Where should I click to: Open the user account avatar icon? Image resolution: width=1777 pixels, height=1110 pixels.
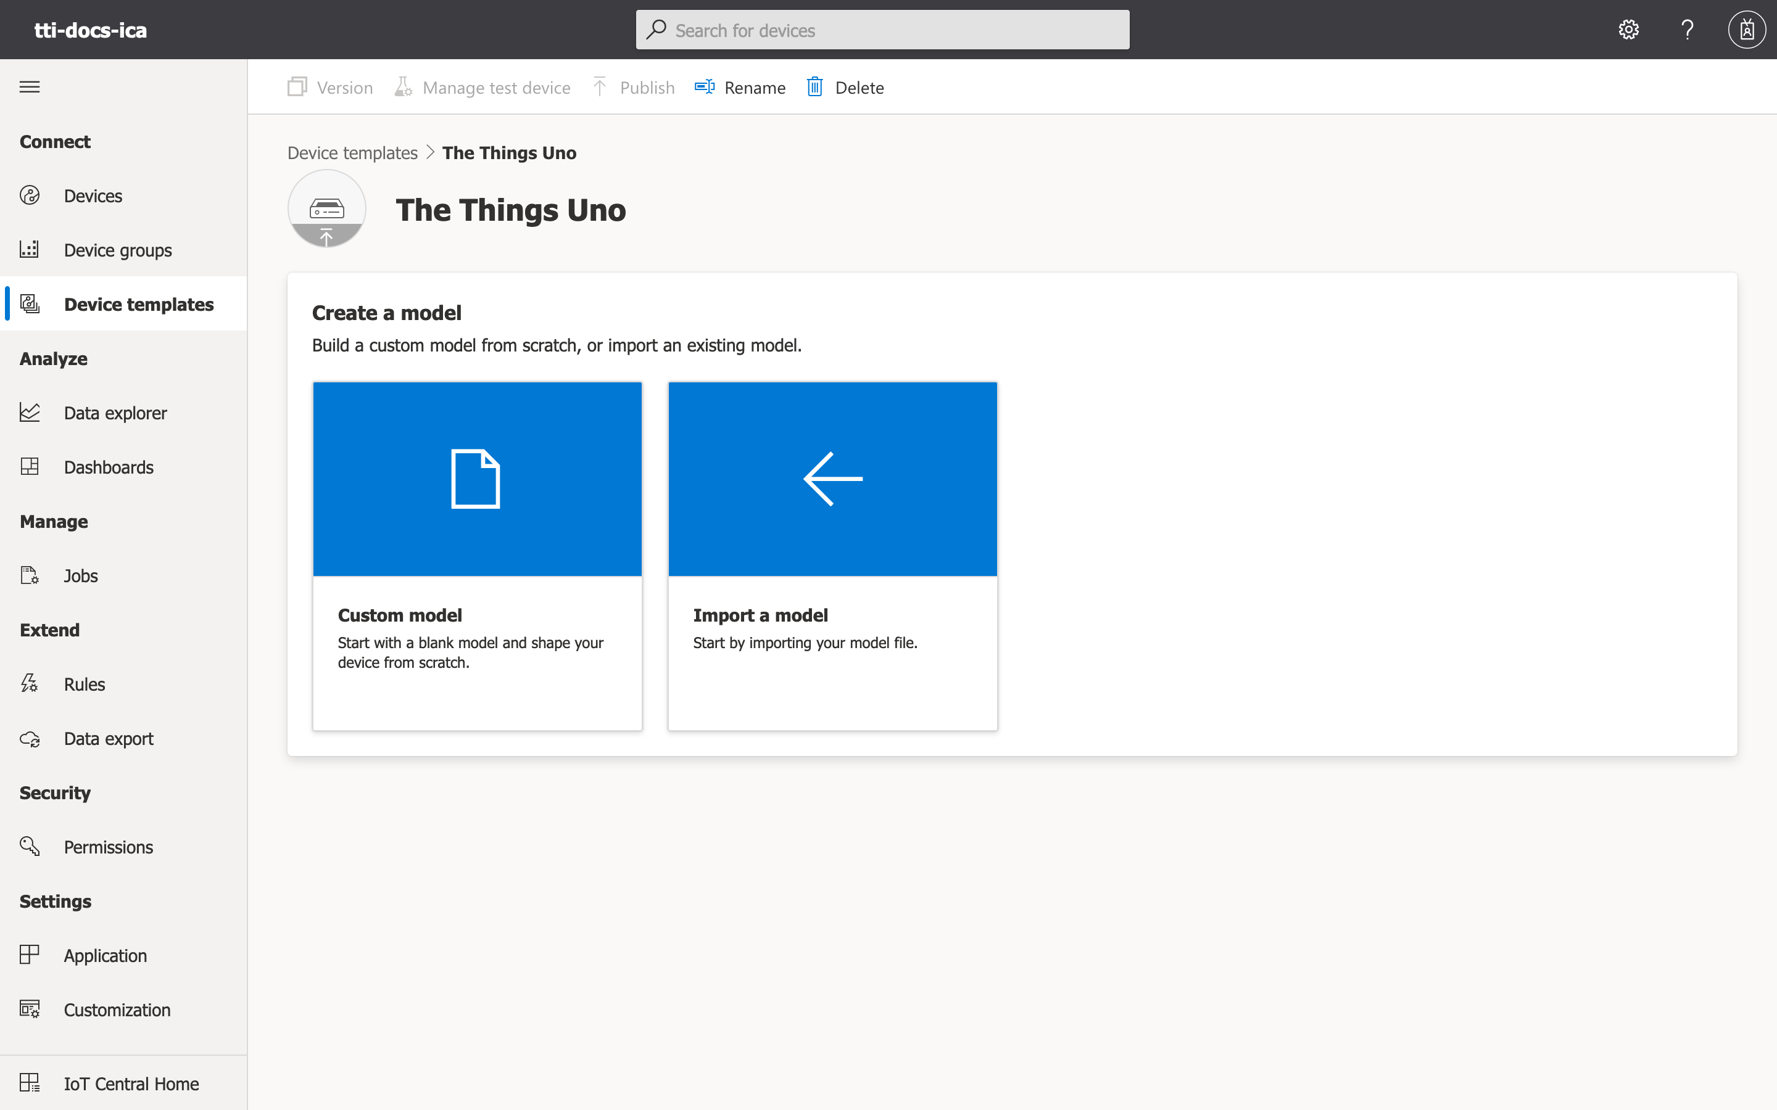click(1746, 30)
